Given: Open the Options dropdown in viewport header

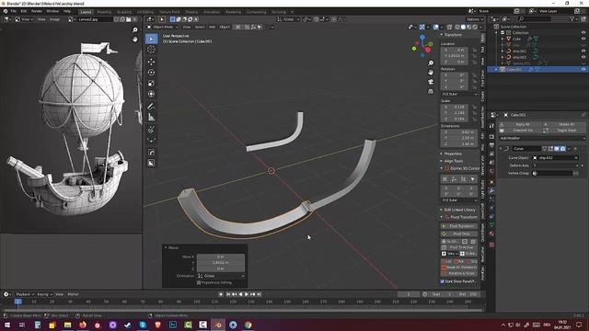Looking at the screenshot, I should tap(475, 19).
